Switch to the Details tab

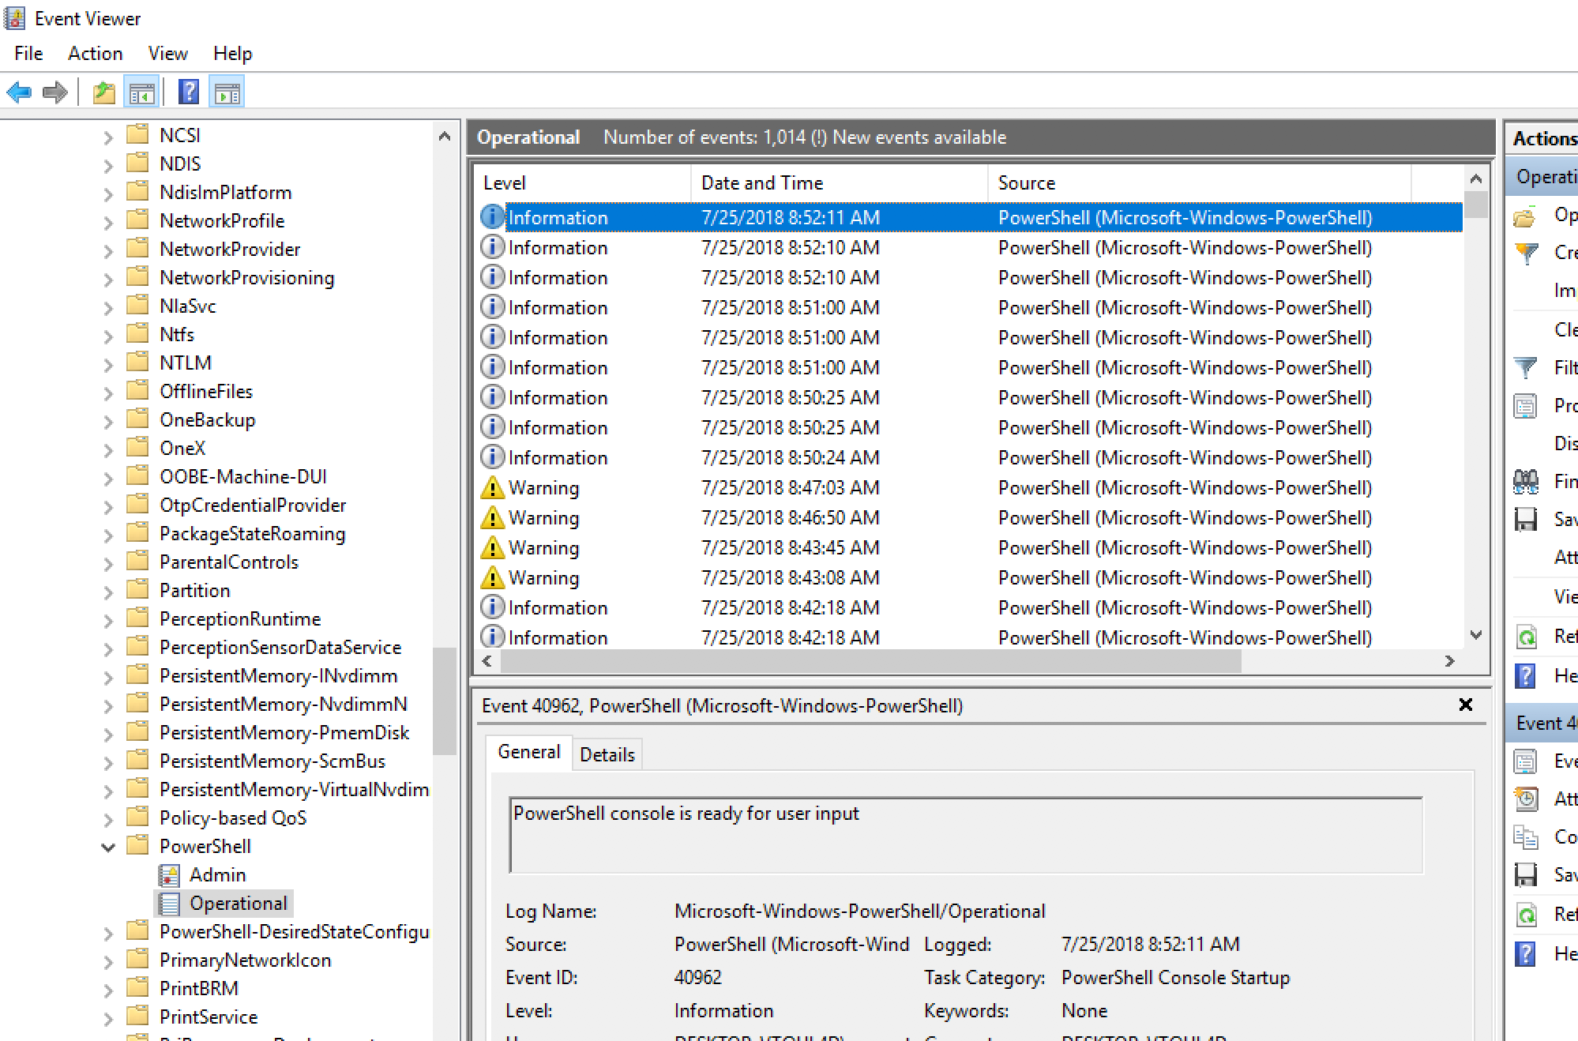[607, 754]
